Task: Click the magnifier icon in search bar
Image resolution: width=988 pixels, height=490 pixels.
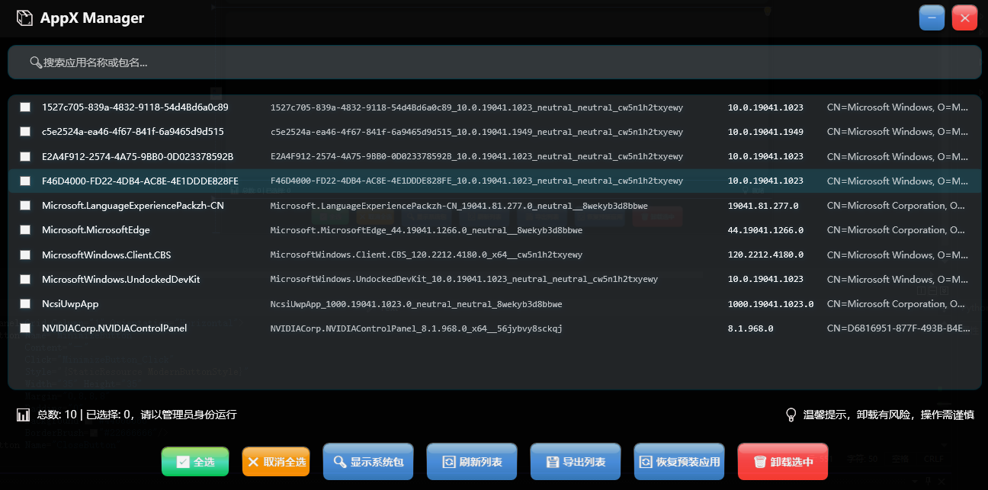Action: [x=35, y=62]
